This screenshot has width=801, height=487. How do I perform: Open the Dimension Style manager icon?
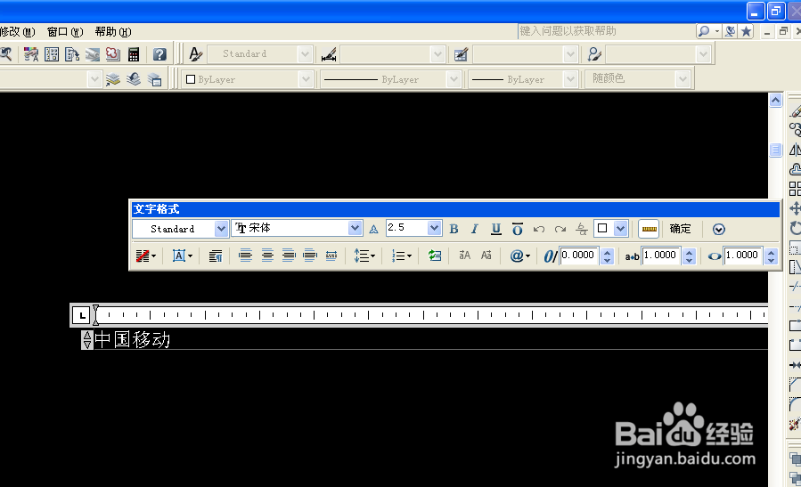(x=329, y=54)
